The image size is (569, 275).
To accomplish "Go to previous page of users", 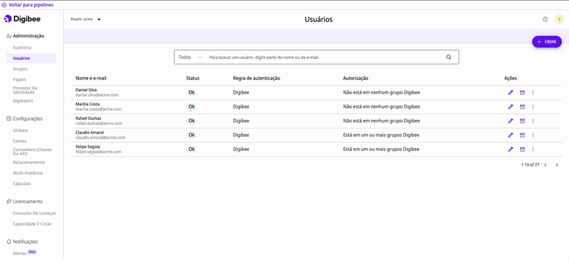I will 546,165.
